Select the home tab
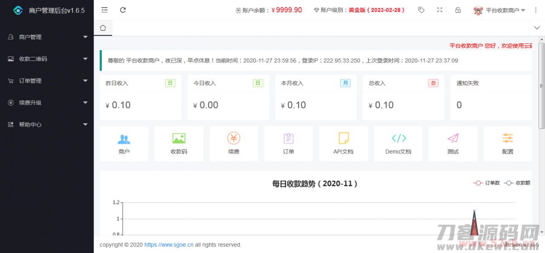Image resolution: width=545 pixels, height=253 pixels. (103, 28)
